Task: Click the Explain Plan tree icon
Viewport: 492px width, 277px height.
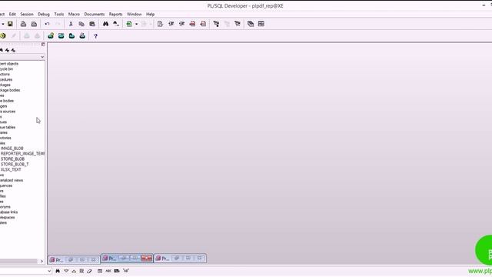Action: 216,24
